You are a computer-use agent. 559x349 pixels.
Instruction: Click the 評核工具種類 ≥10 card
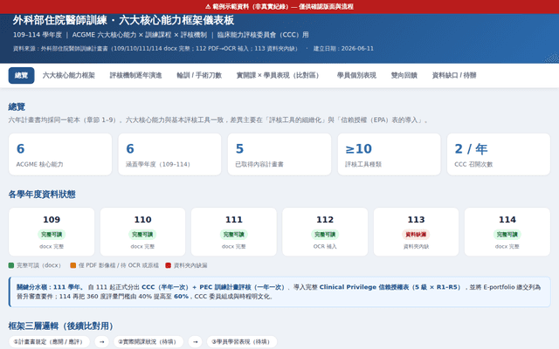click(x=389, y=154)
